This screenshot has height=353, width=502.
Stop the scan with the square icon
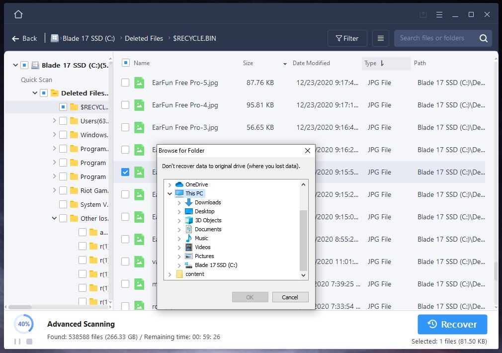pyautogui.click(x=29, y=342)
